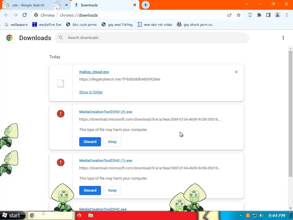Viewport: 293px width, 220px height.
Task: Bookmark this page with the star icon
Action: pos(239,15)
